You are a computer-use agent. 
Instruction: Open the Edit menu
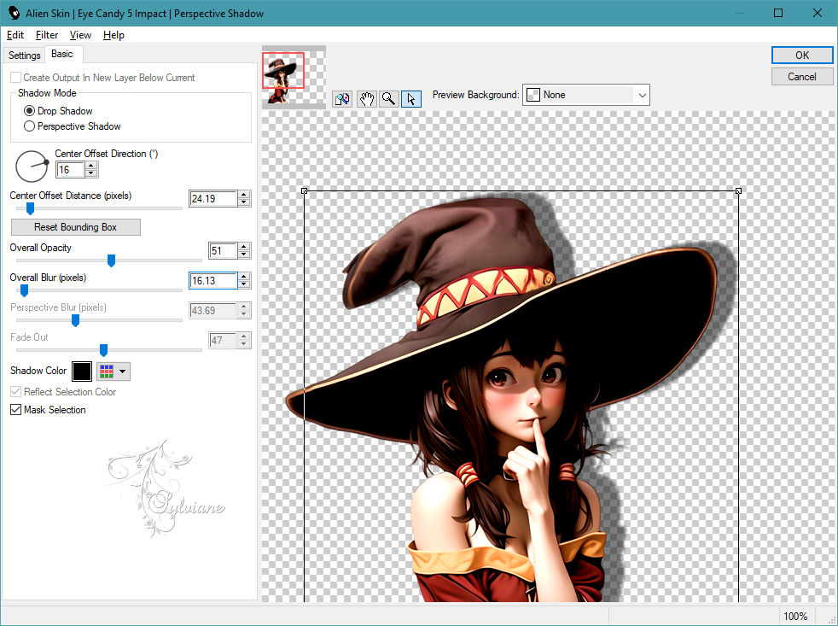[x=15, y=35]
